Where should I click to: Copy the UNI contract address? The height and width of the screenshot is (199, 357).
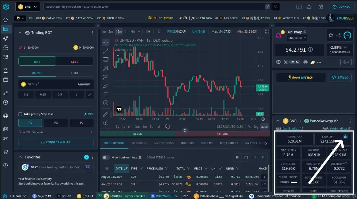pos(302,129)
